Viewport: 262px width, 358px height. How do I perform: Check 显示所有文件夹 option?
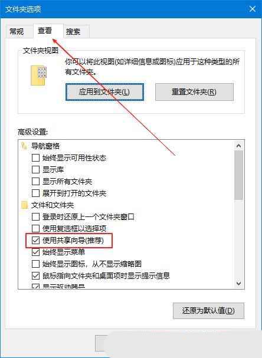35,182
